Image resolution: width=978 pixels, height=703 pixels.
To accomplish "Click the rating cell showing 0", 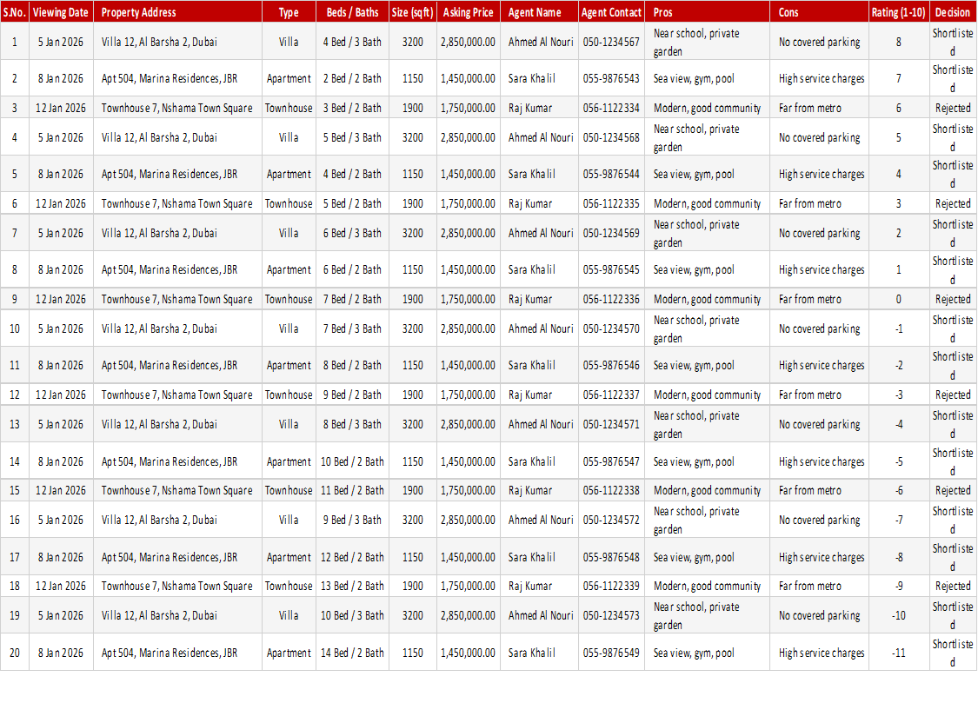I will 899,299.
